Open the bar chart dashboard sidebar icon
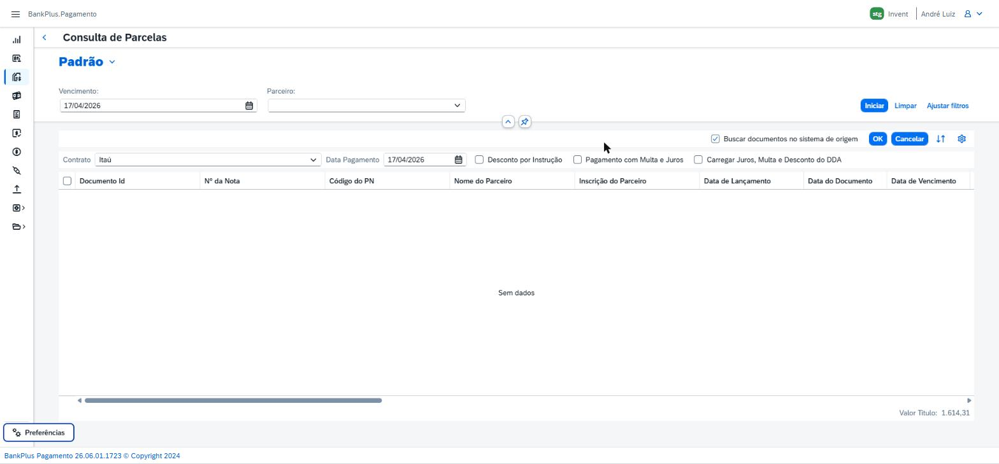999x464 pixels. point(17,39)
